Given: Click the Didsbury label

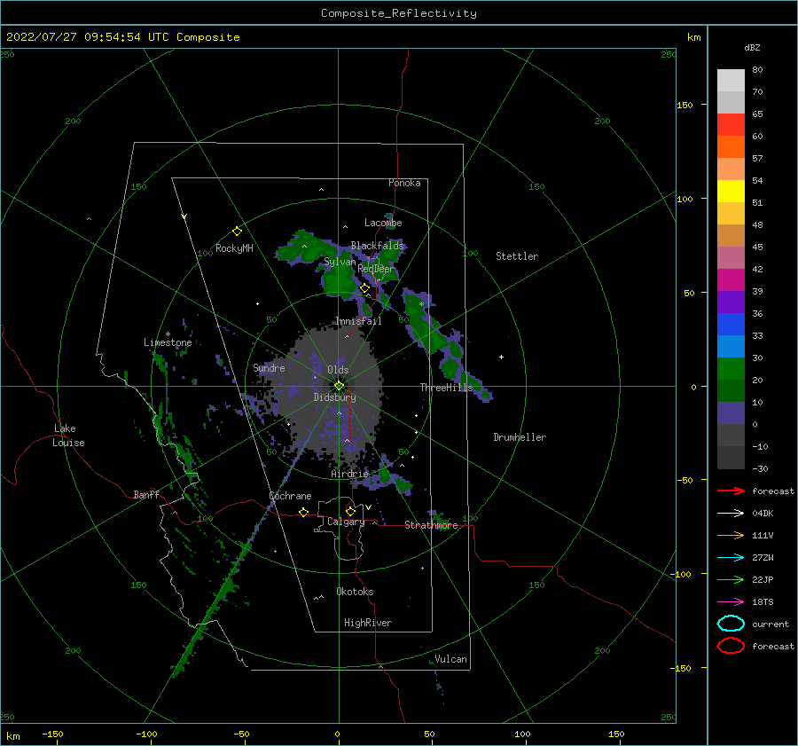Looking at the screenshot, I should click(334, 397).
